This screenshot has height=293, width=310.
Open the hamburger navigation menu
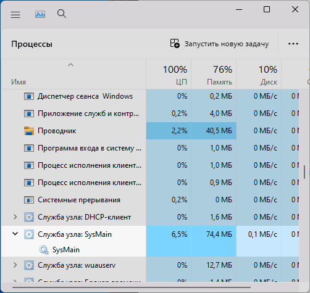click(15, 15)
